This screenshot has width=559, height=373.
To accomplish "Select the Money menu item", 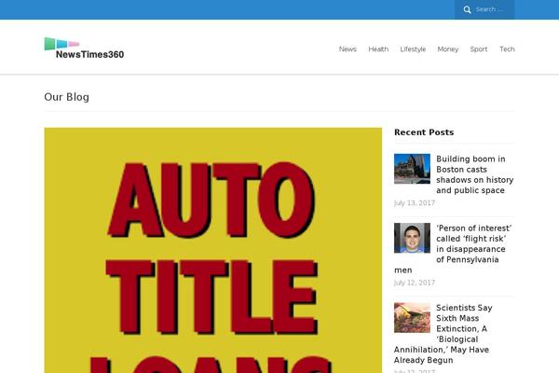I will pyautogui.click(x=448, y=49).
